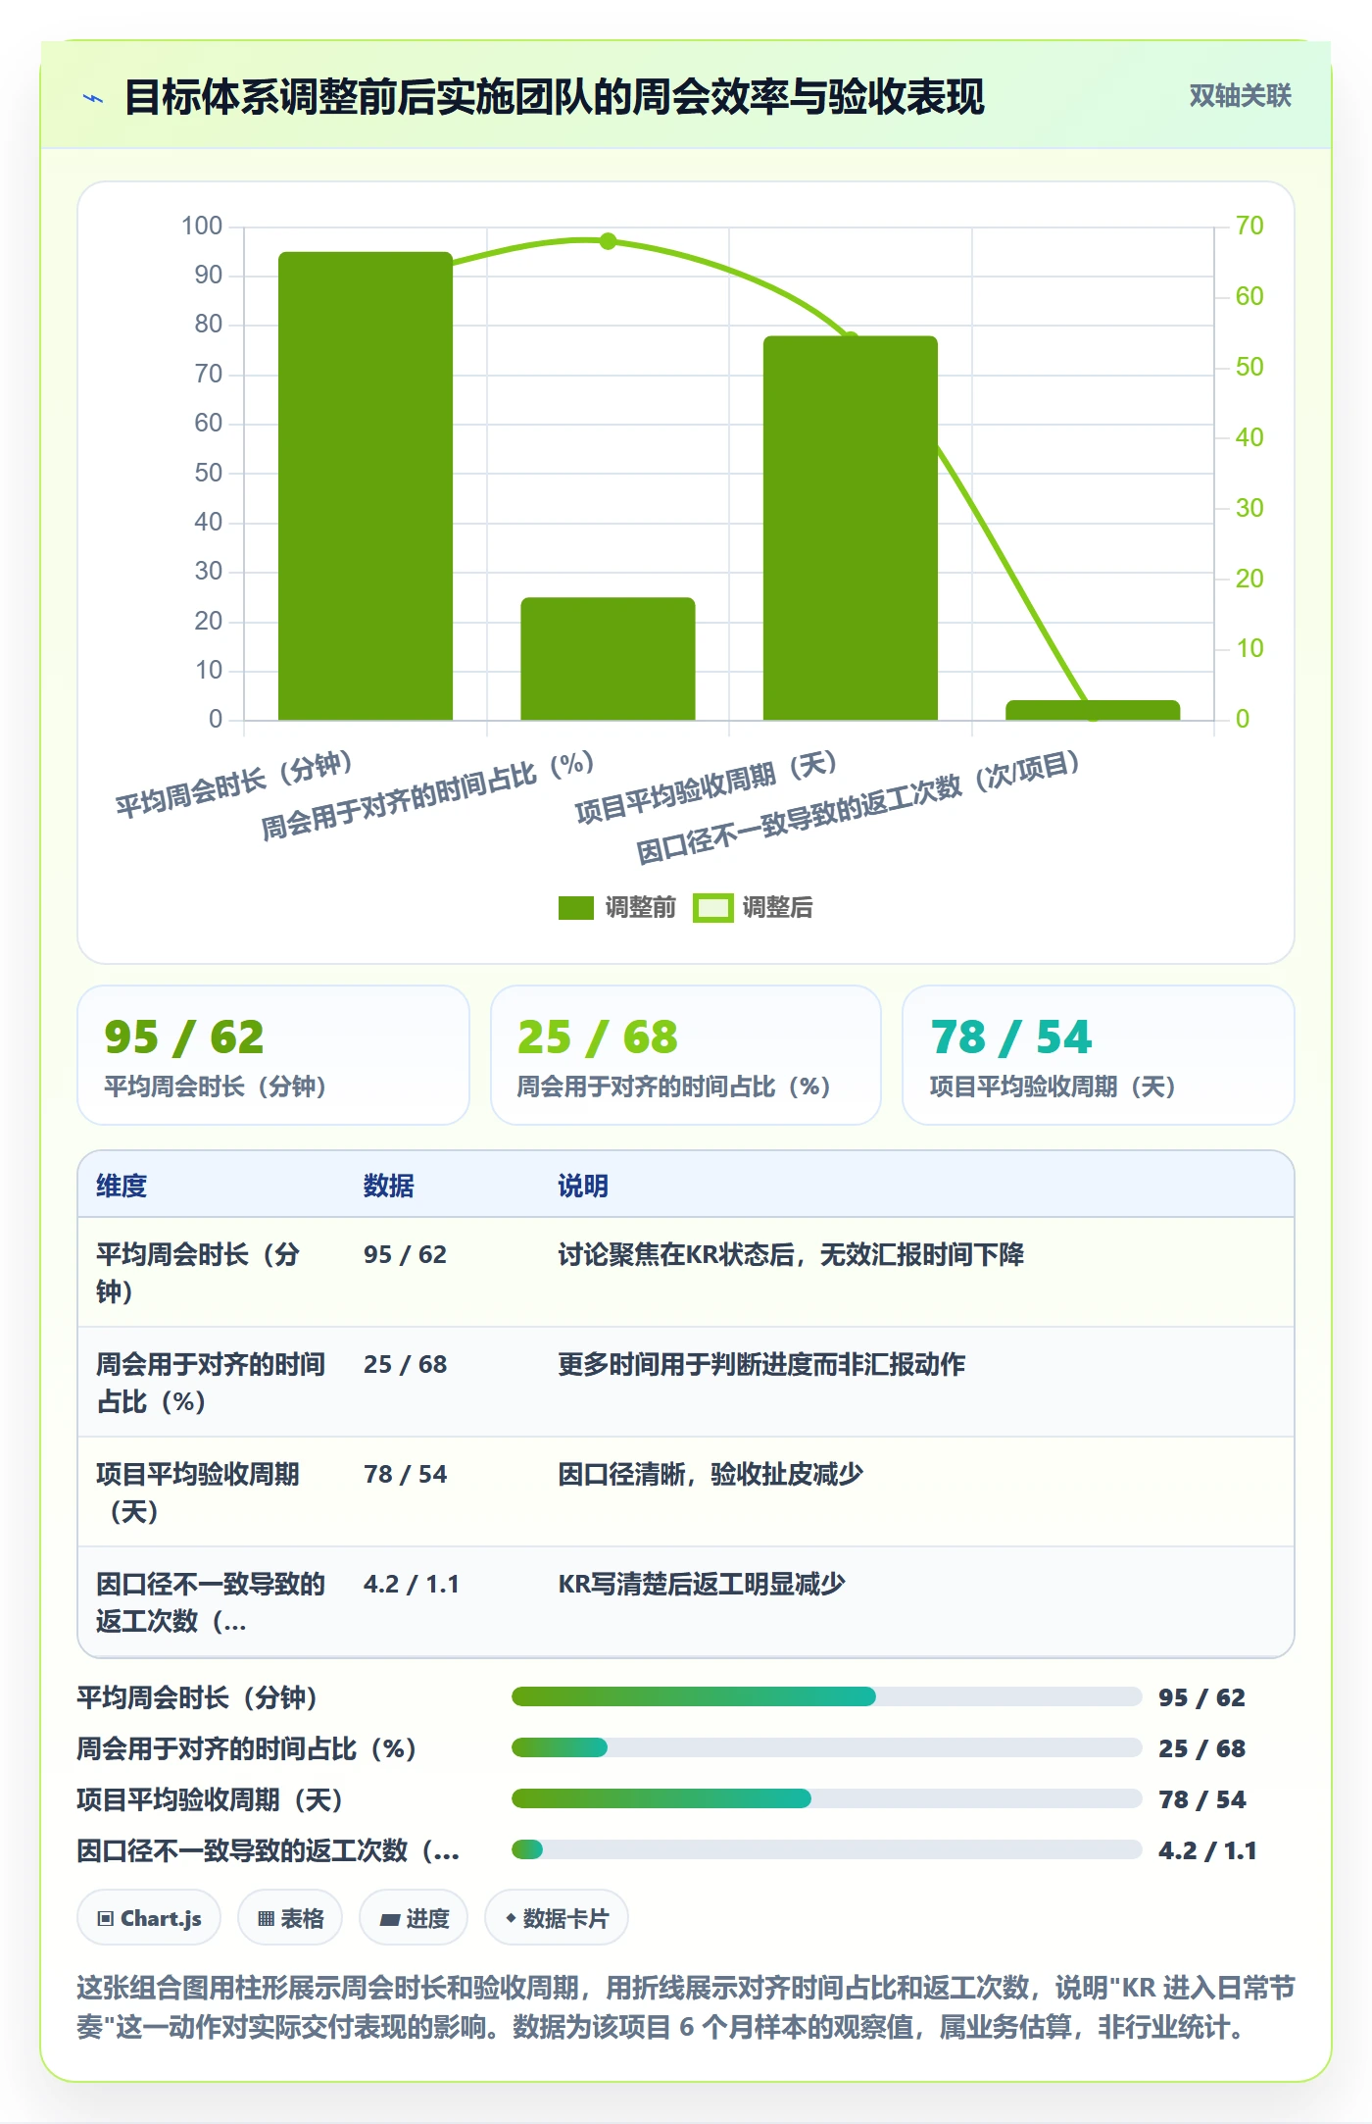Toggle the 调整前 legend swatch
1372x2124 pixels.
(x=576, y=908)
